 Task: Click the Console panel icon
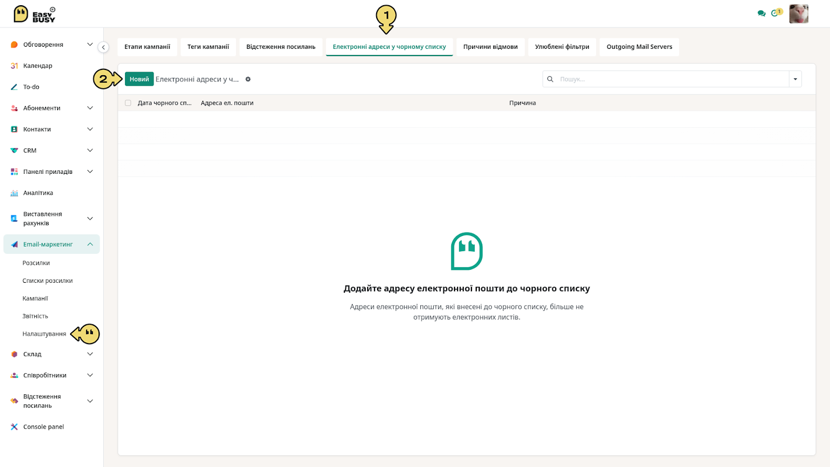[15, 427]
